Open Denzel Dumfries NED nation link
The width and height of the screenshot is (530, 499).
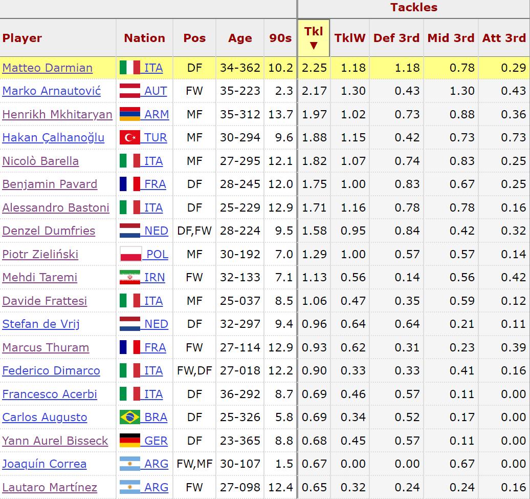pos(156,231)
